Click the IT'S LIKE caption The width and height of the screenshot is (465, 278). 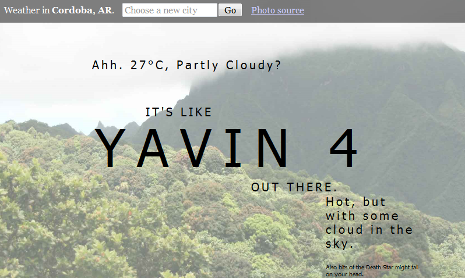[178, 112]
